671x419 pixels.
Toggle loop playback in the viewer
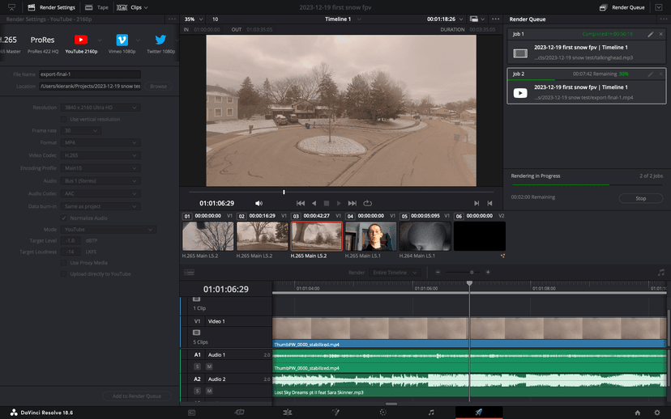click(x=367, y=203)
